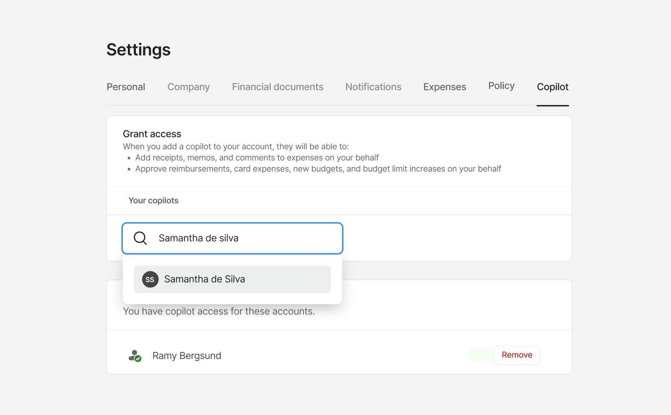
Task: Open the Notifications tab
Action: 373,87
